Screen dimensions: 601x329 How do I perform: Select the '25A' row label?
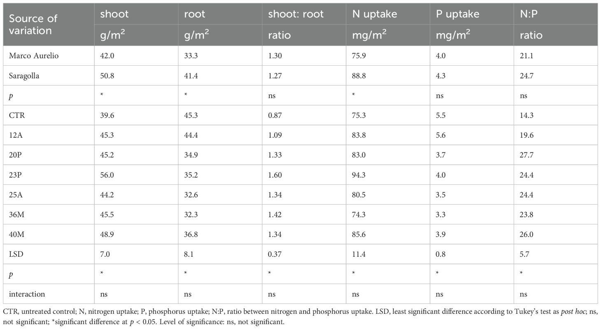(x=16, y=195)
